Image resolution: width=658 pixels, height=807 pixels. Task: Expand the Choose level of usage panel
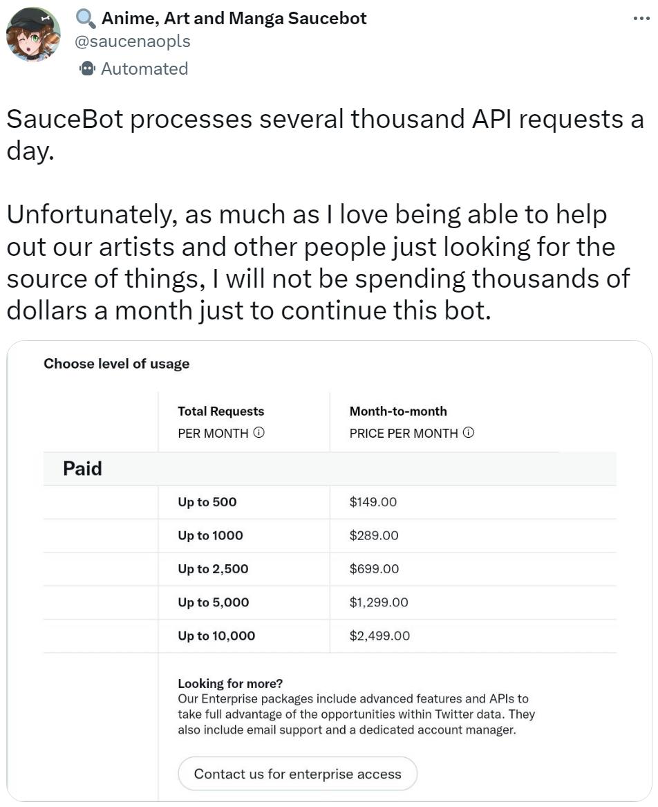[117, 363]
